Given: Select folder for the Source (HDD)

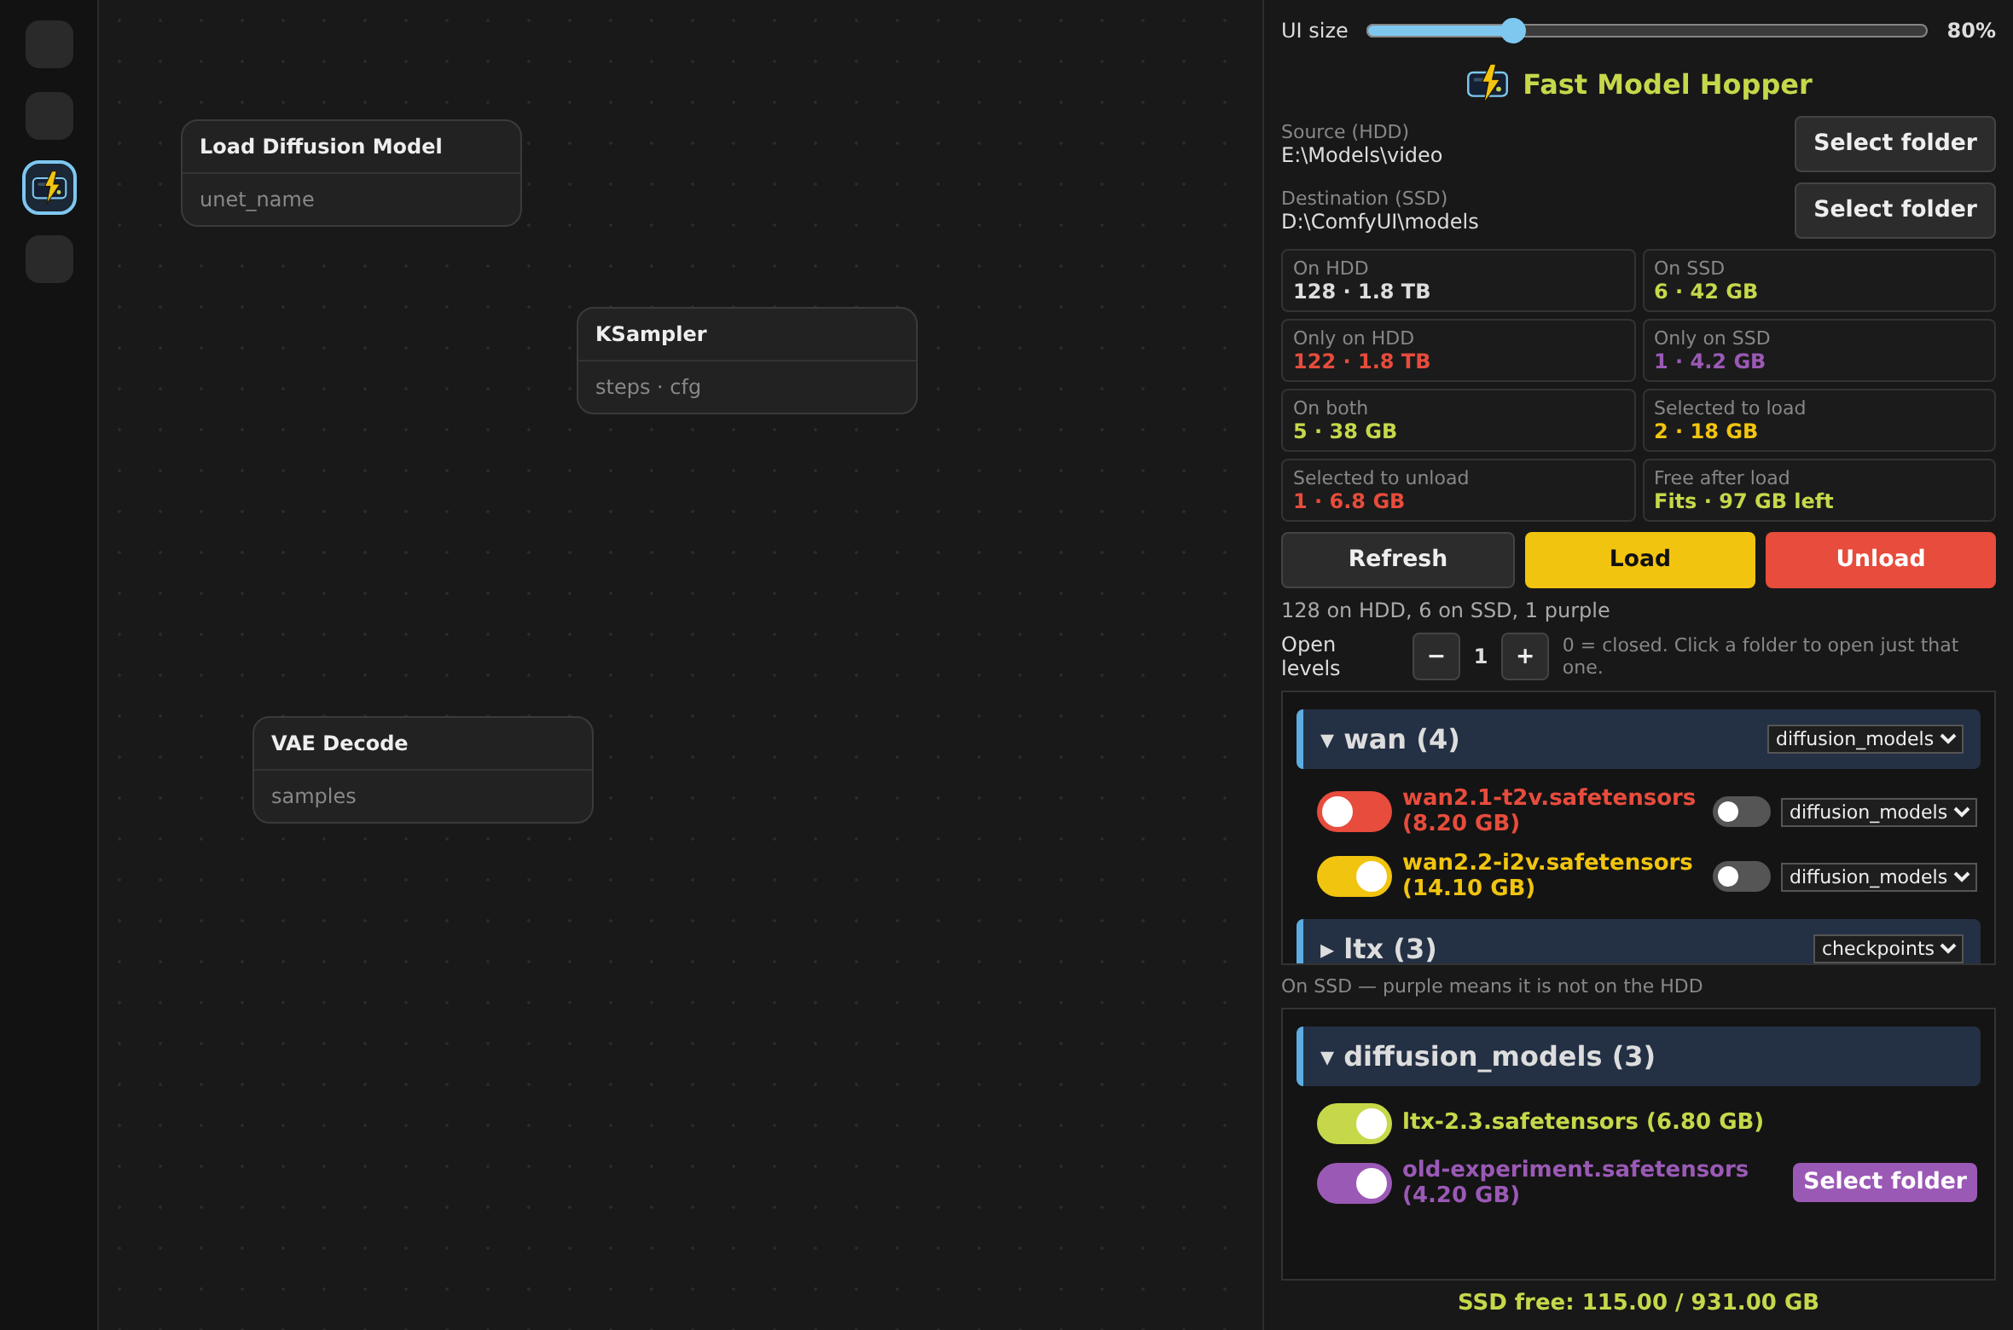Looking at the screenshot, I should [x=1894, y=143].
